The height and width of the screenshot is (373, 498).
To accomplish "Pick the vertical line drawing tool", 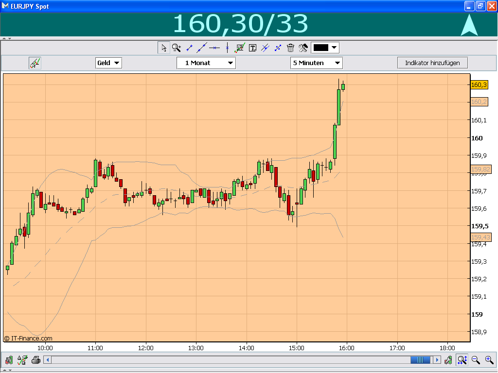I will coord(227,48).
